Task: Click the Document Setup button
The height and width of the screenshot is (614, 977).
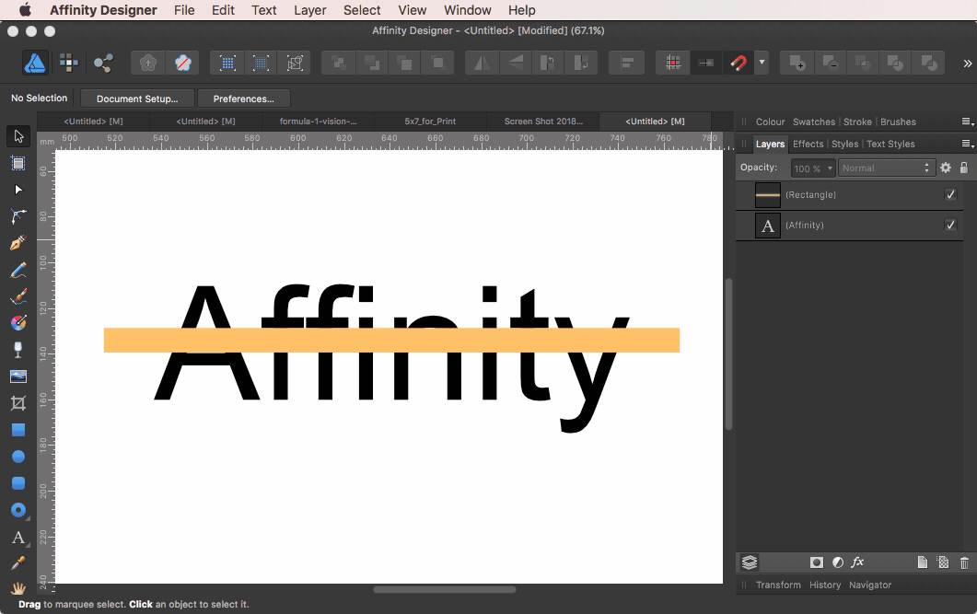Action: pos(137,98)
